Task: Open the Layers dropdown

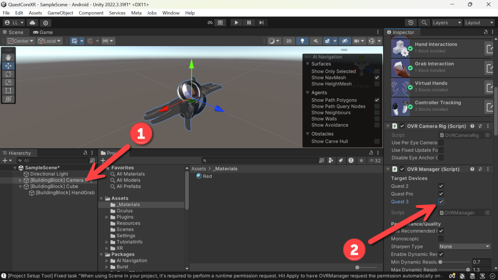Action: click(x=447, y=22)
